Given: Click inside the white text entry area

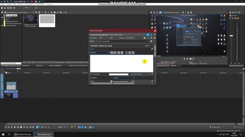Looking at the screenshot, I should click(122, 64).
